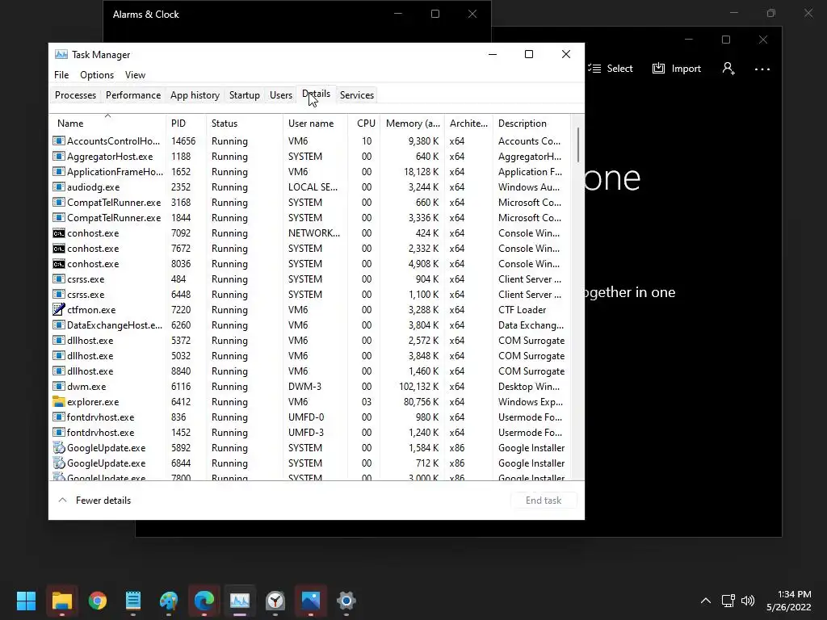
Task: Launch Google Chrome from the taskbar
Action: 98,601
